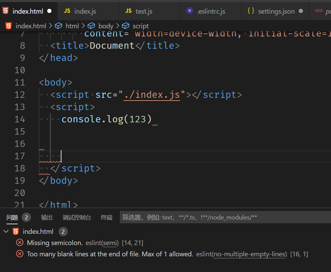
Task: Focus the problems filter input field
Action: (x=225, y=217)
